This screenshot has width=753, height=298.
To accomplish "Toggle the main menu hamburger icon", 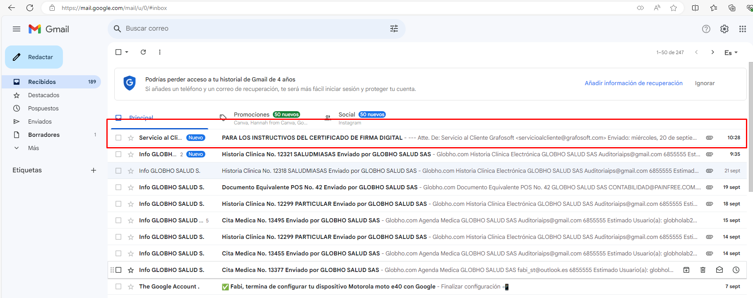I will (17, 29).
